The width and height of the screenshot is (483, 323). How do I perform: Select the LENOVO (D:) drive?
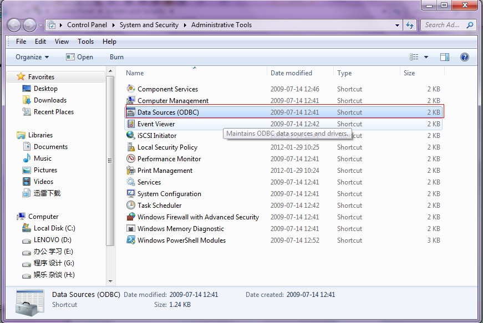pyautogui.click(x=52, y=240)
